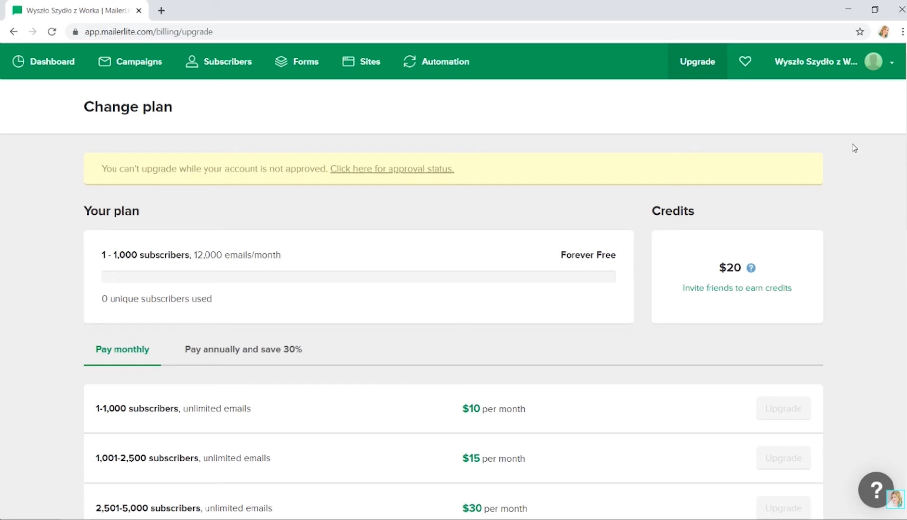Click the Automation refresh arrows icon

(410, 62)
